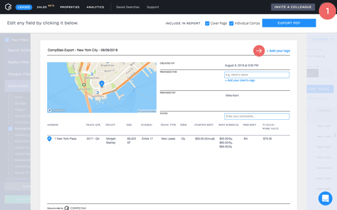Image resolution: width=337 pixels, height=210 pixels.
Task: Open the Analytics tab
Action: click(95, 7)
